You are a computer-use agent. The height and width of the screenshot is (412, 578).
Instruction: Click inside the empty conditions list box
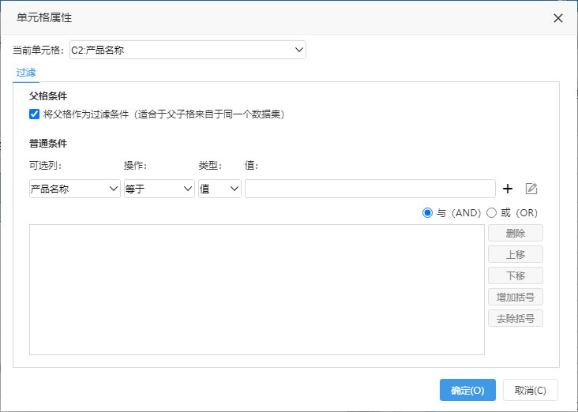click(x=257, y=290)
